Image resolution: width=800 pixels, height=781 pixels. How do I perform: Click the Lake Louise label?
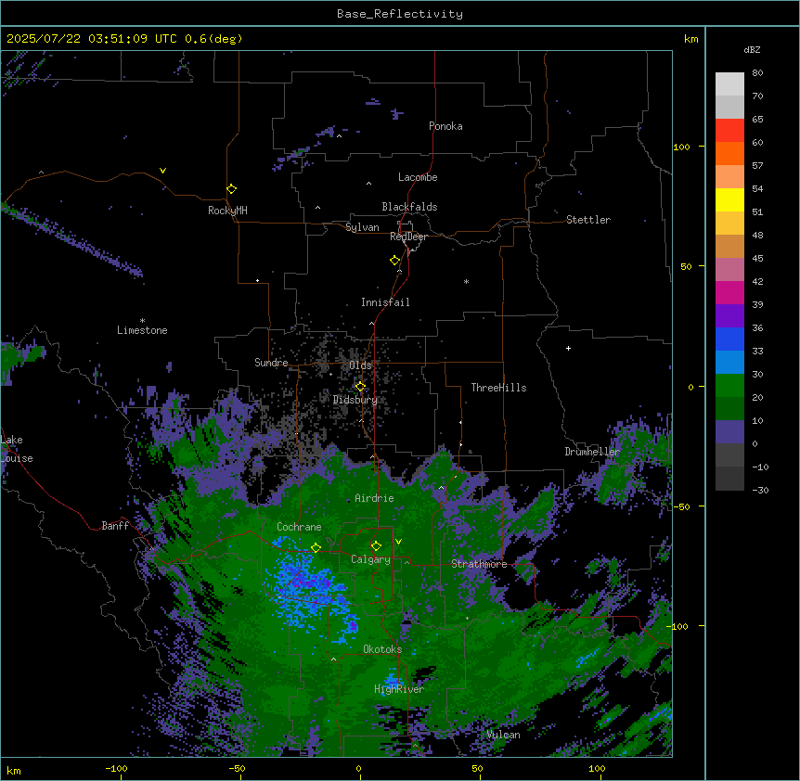17,449
